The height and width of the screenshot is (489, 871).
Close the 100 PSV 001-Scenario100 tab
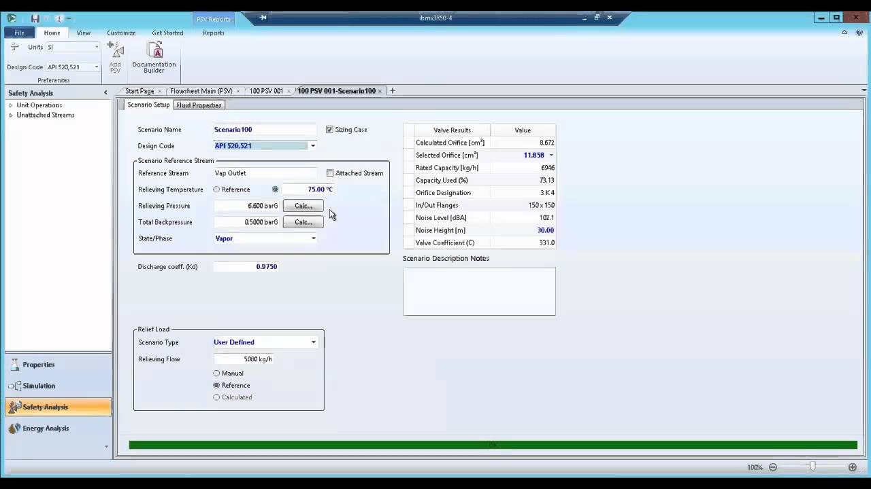380,91
